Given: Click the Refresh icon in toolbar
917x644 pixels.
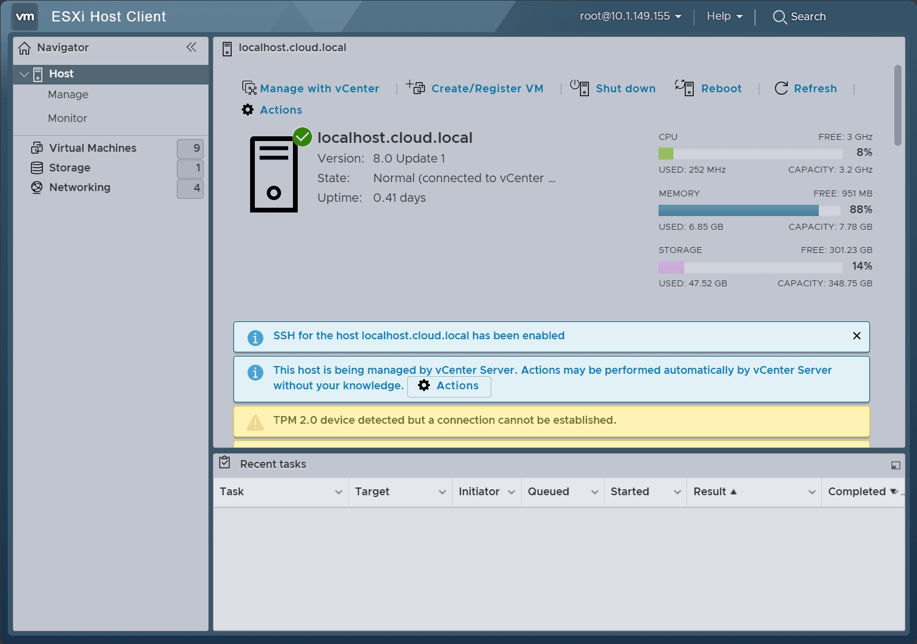Looking at the screenshot, I should tap(781, 88).
